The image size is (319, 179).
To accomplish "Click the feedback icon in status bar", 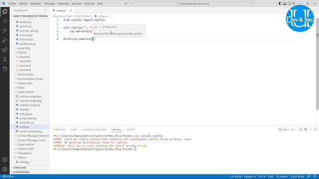I will (309, 177).
